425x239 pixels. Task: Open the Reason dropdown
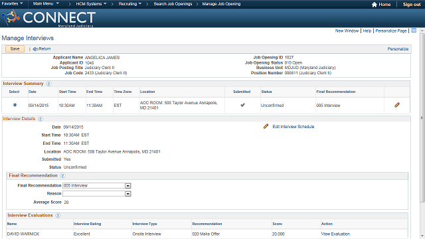click(128, 194)
